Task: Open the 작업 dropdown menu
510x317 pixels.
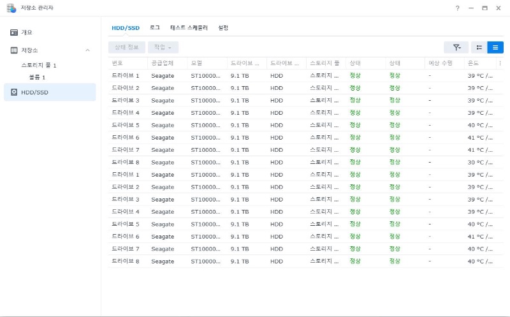Action: tap(163, 47)
